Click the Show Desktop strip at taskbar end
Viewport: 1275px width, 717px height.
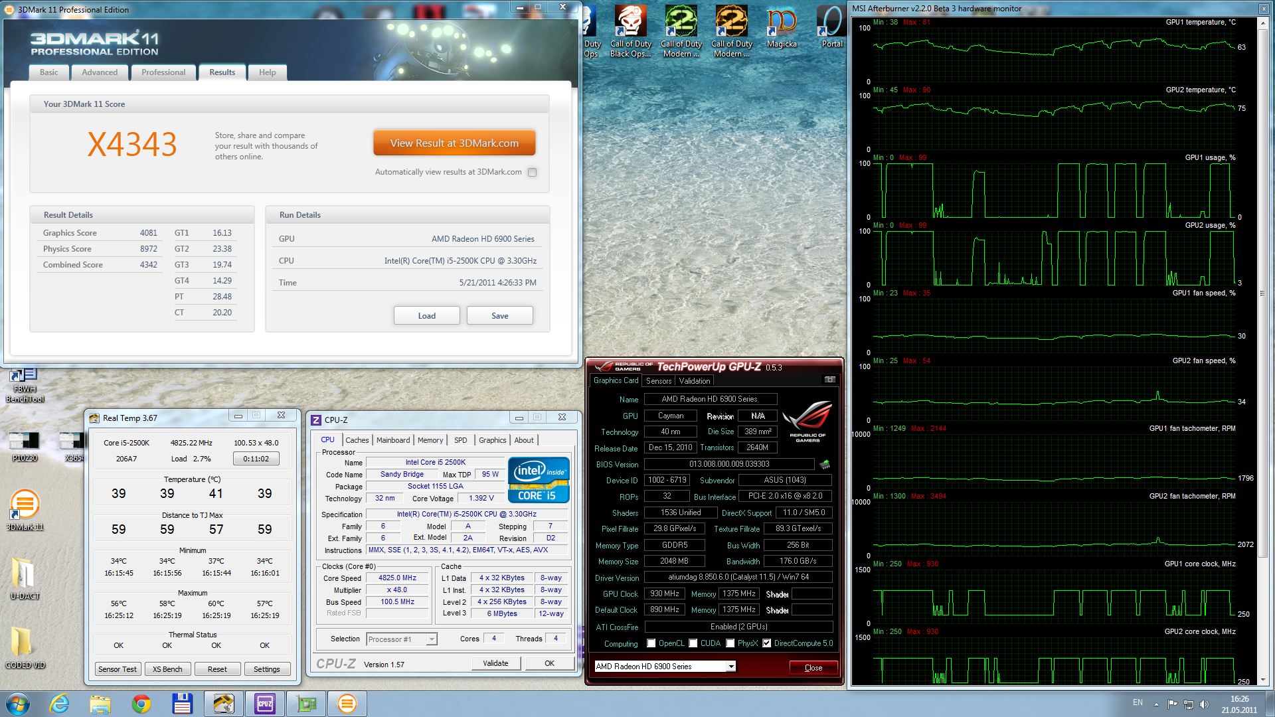pos(1270,704)
